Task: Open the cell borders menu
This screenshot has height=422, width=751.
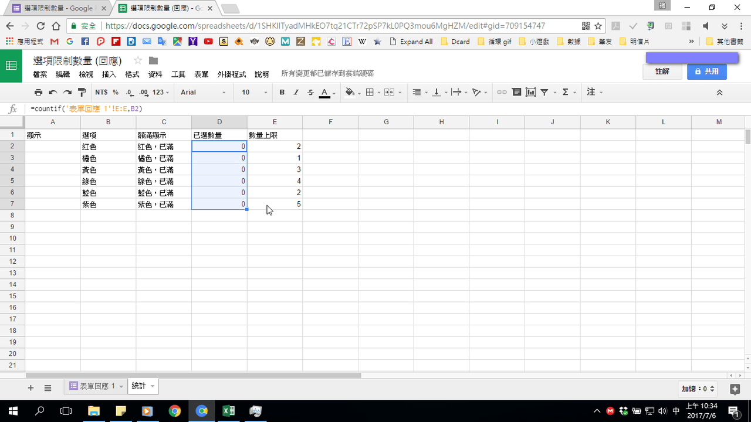Action: [372, 92]
